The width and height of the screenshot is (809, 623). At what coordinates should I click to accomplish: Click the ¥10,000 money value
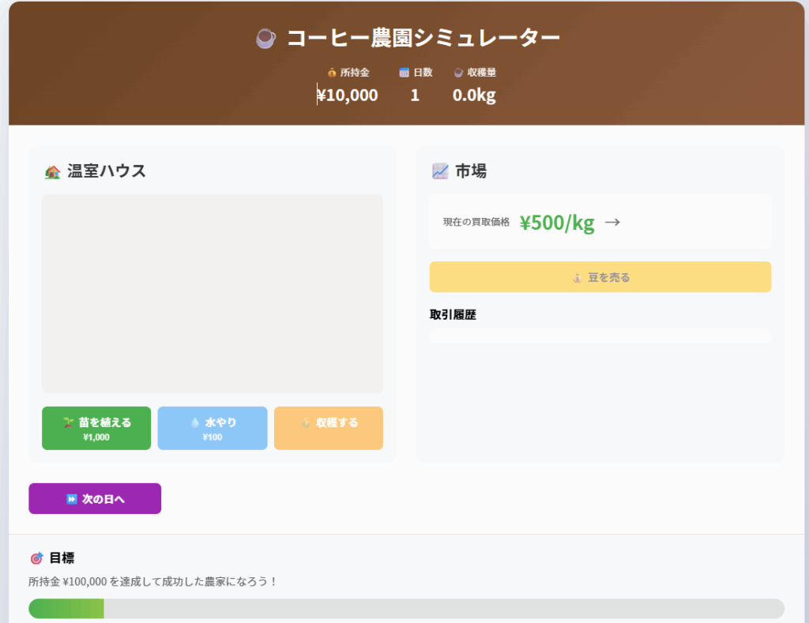(x=348, y=96)
